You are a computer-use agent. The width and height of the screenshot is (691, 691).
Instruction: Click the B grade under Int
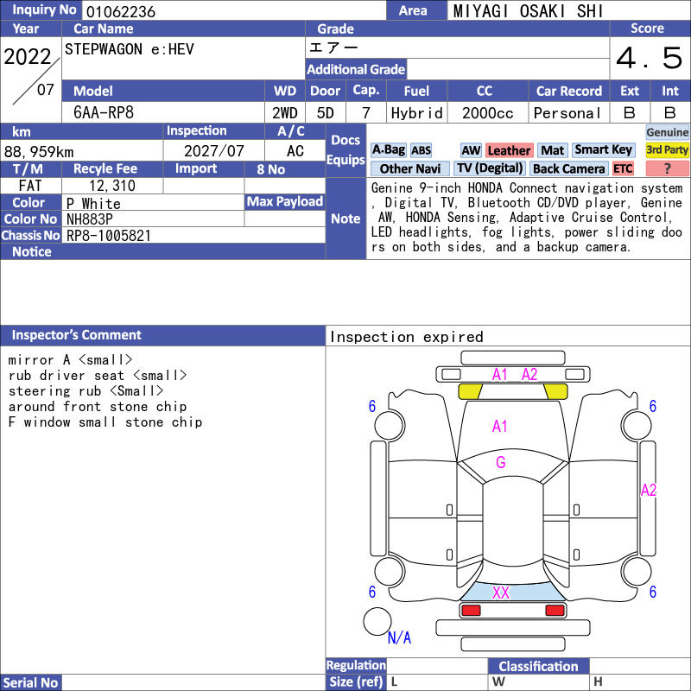pyautogui.click(x=670, y=113)
